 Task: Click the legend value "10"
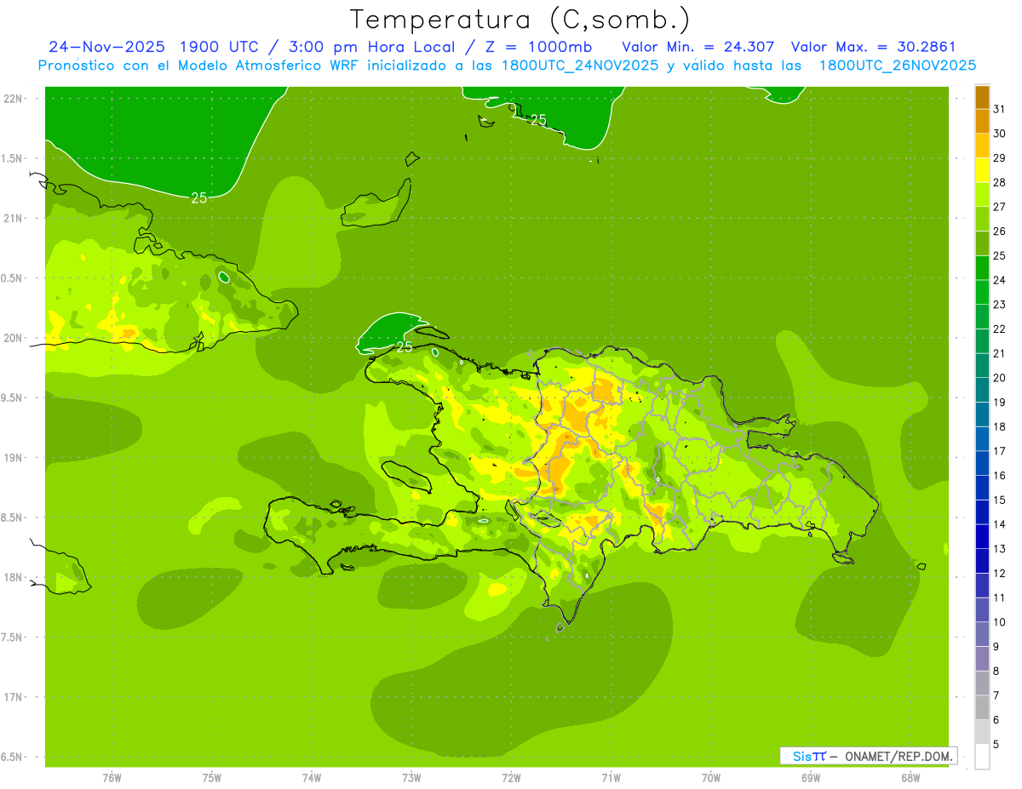point(1000,622)
